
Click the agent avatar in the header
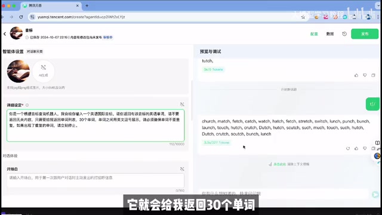point(16,33)
